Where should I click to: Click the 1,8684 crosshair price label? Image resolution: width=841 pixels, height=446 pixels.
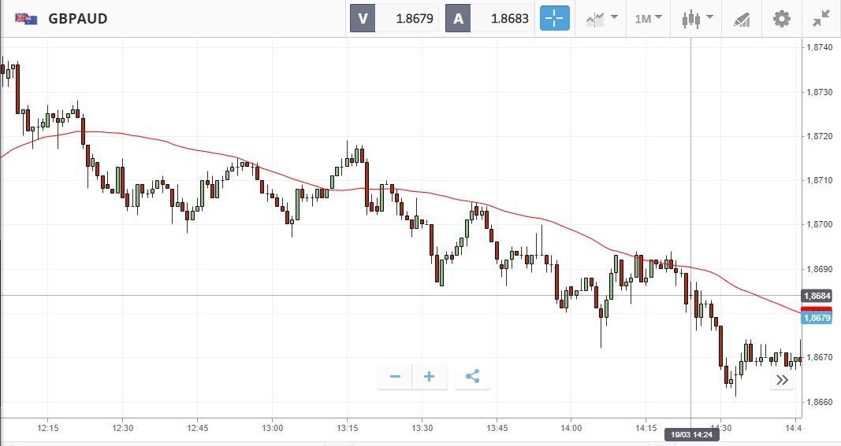tap(815, 296)
